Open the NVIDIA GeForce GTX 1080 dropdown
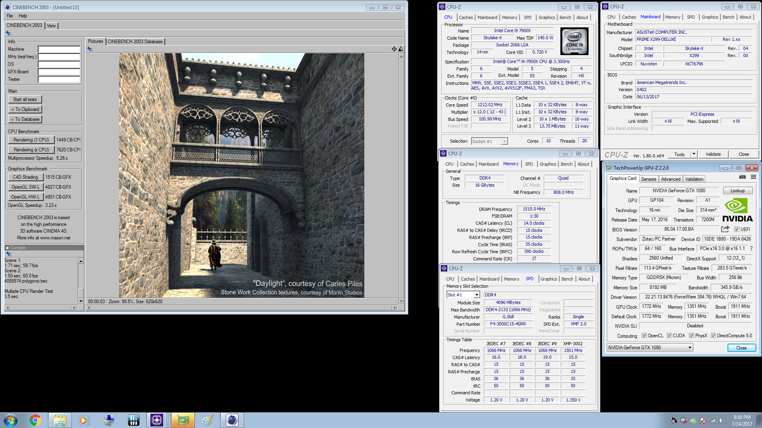This screenshot has width=762, height=428. pos(650,348)
